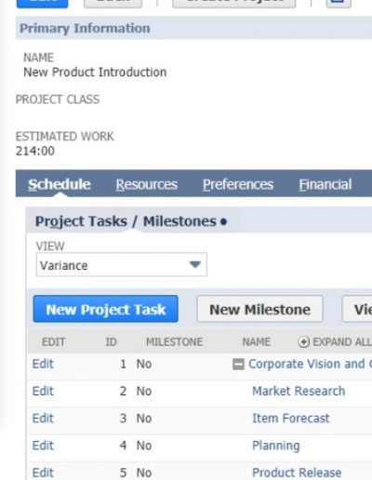Click the Expand All plus icon
The image size is (372, 480).
(303, 342)
